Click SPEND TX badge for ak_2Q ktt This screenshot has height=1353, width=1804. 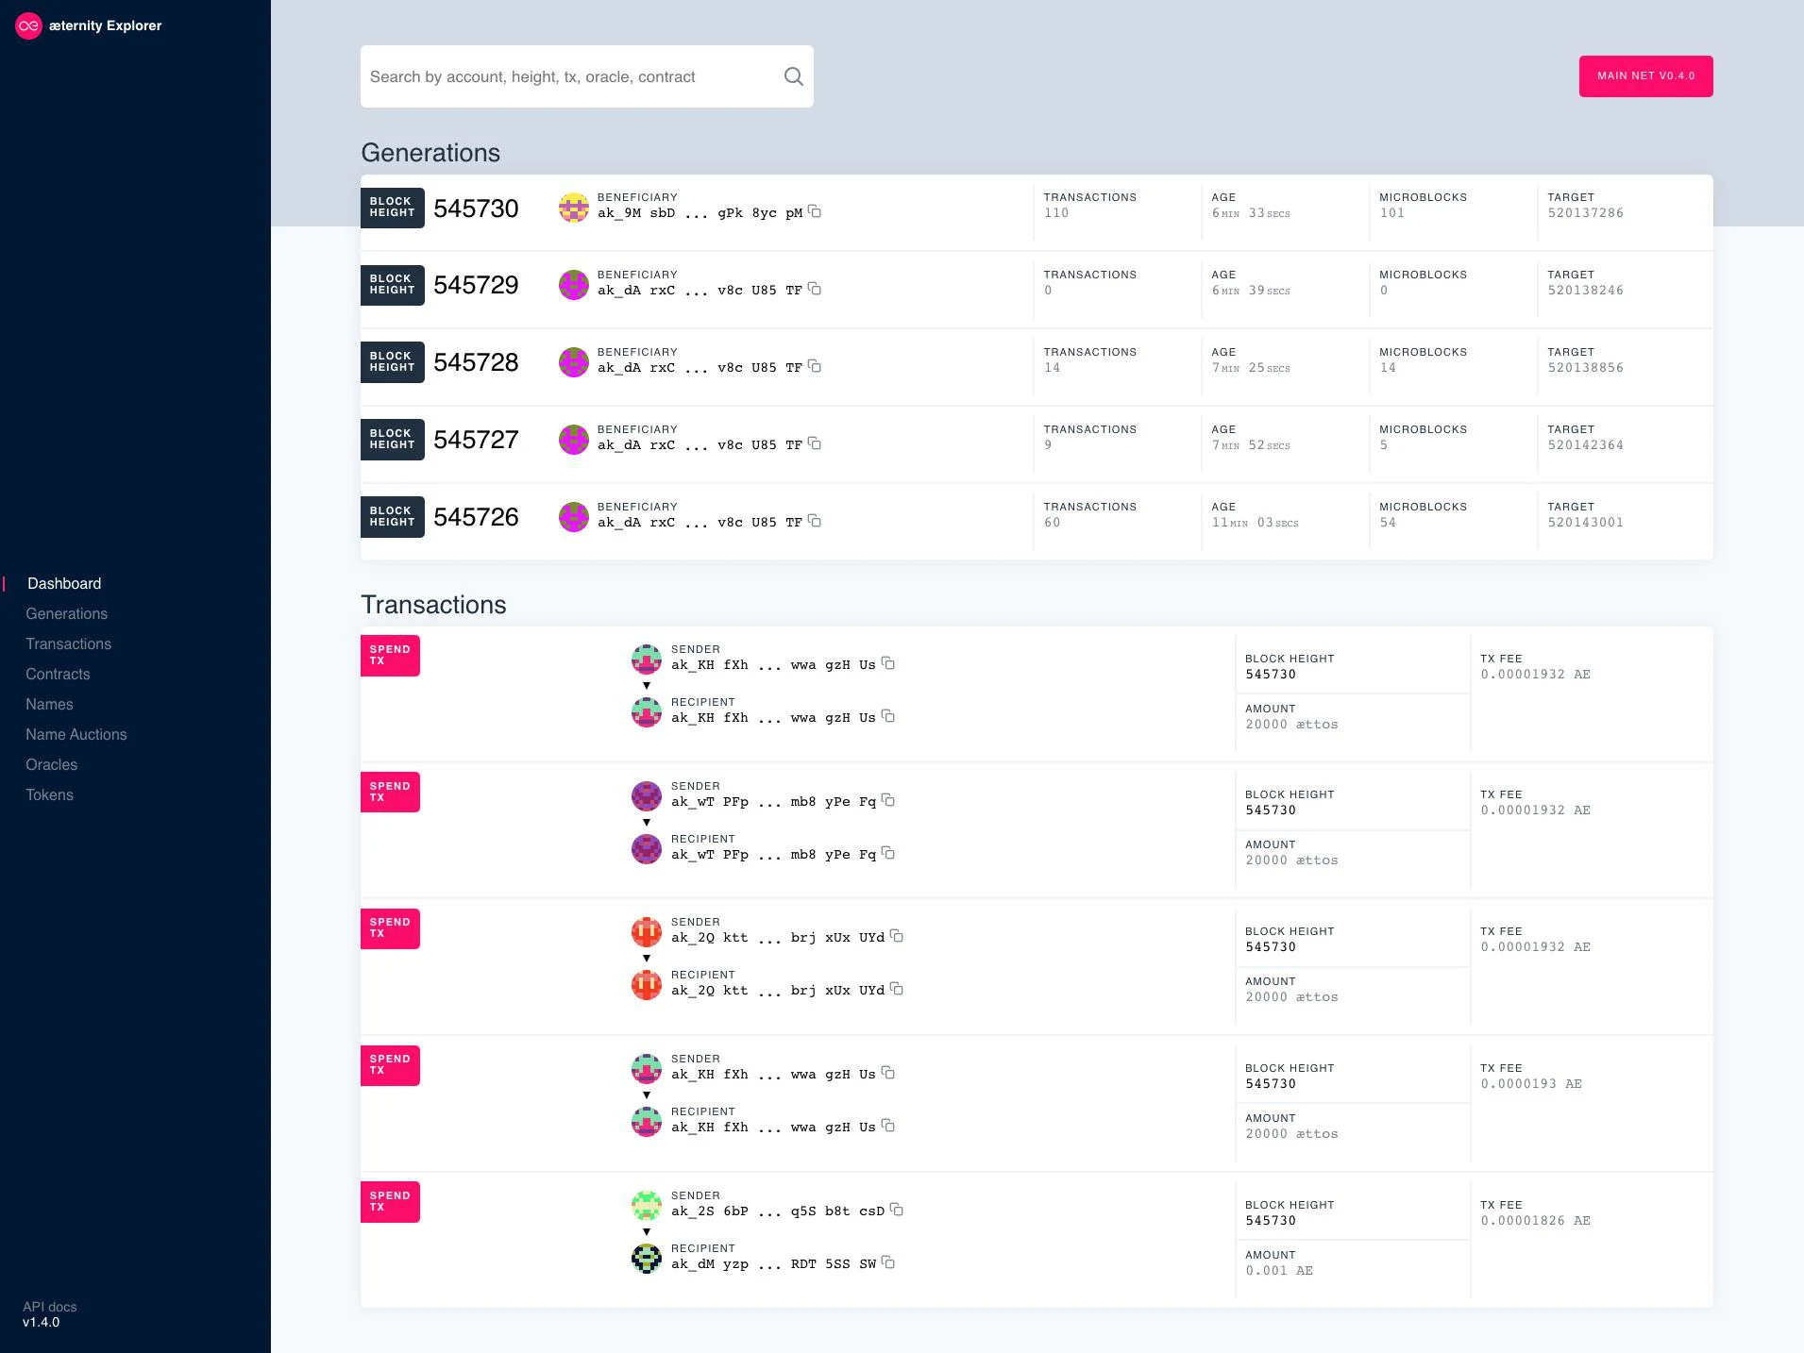[390, 928]
